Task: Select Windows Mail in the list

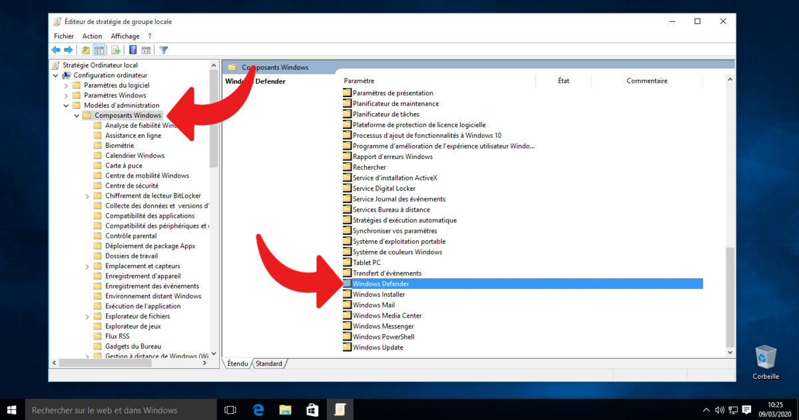Action: coord(374,305)
